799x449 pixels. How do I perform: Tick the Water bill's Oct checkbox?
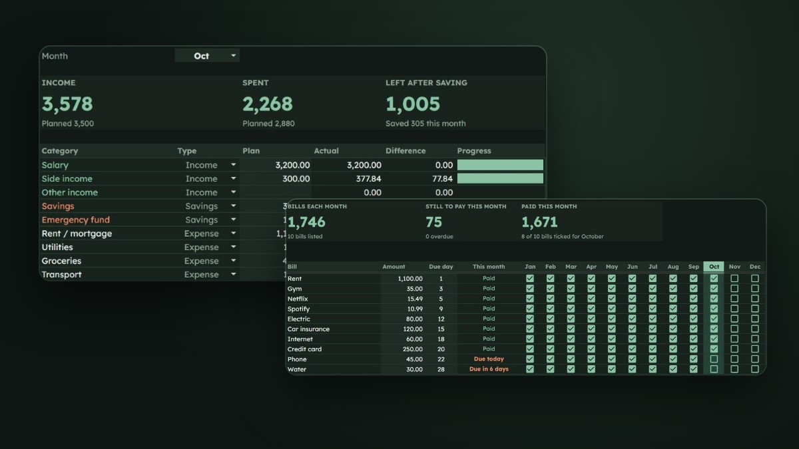click(714, 369)
